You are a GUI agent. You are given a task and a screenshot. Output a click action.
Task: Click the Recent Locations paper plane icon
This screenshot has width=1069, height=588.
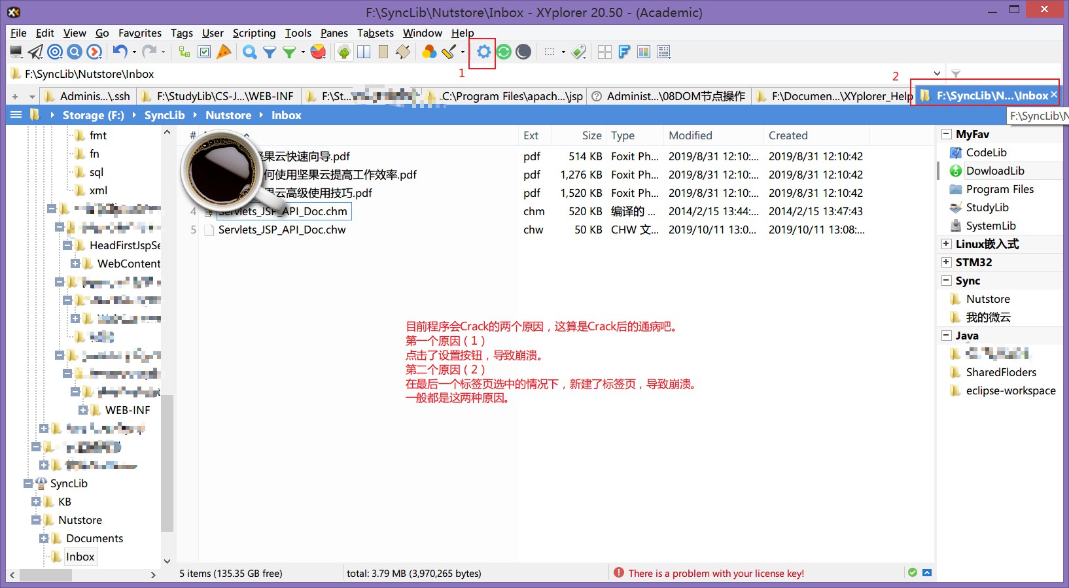tap(36, 52)
